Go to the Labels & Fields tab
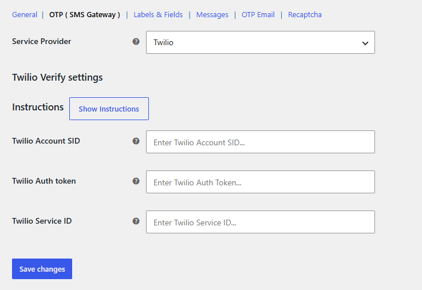Screen dimensions: 422x290 158,14
